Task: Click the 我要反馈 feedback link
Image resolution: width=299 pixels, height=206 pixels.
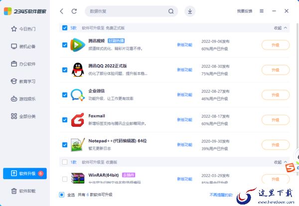Action: click(x=245, y=11)
